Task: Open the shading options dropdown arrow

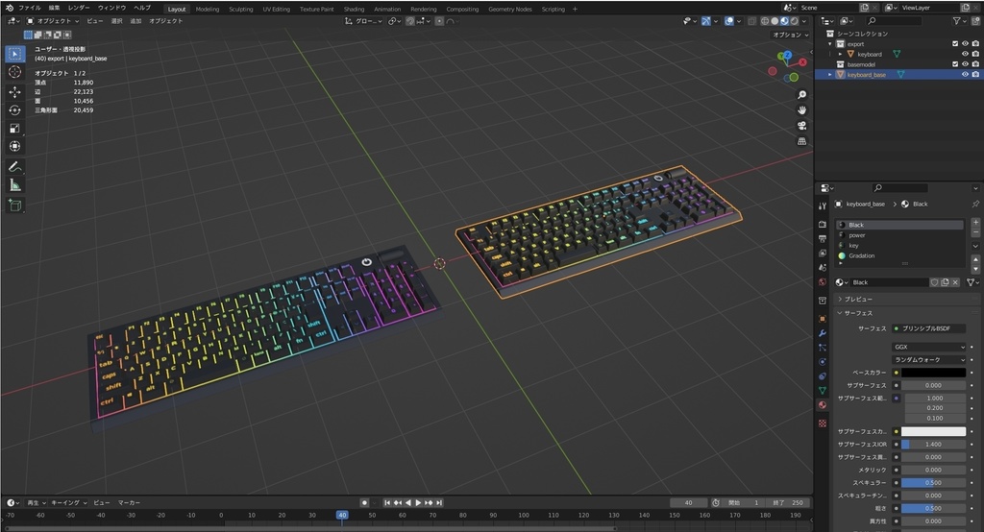Action: [804, 21]
